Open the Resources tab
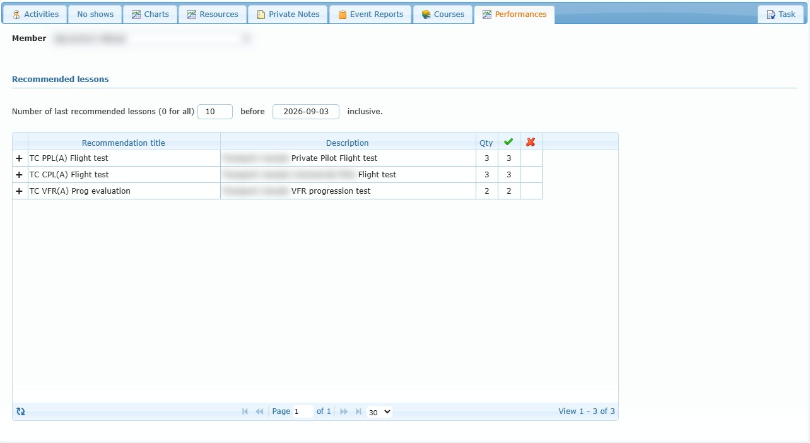The image size is (810, 443). point(213,15)
